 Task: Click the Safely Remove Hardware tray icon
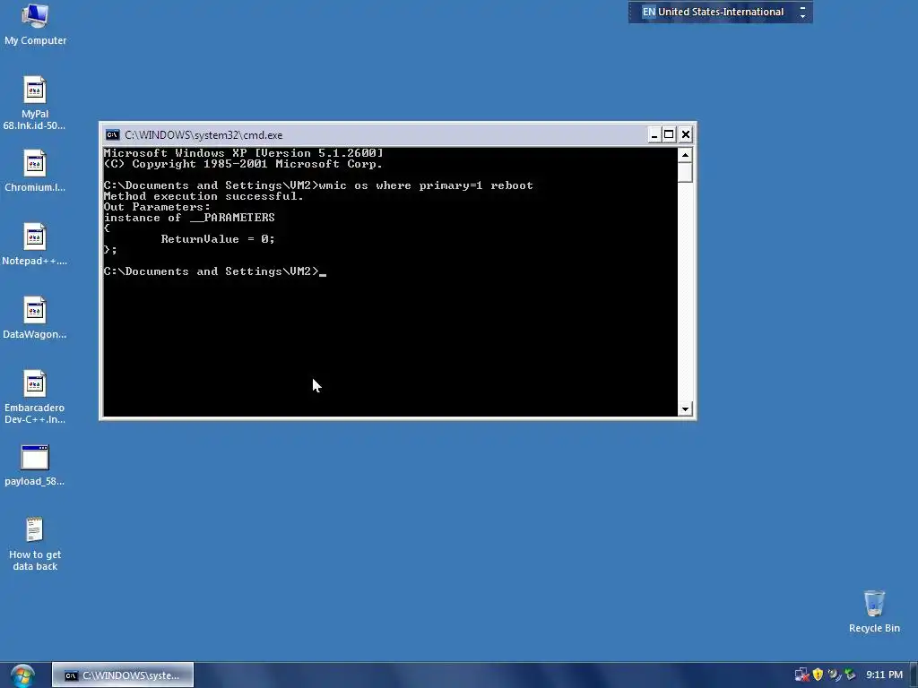click(x=850, y=675)
